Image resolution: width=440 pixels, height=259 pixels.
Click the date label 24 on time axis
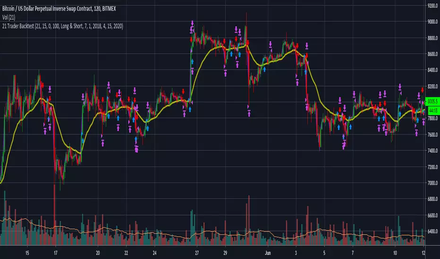(155, 253)
